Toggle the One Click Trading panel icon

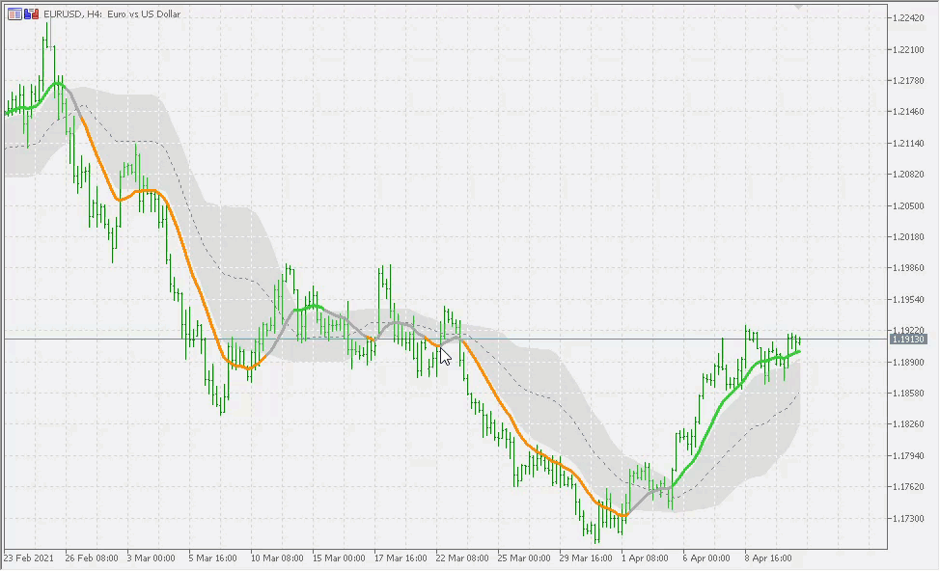click(x=32, y=14)
